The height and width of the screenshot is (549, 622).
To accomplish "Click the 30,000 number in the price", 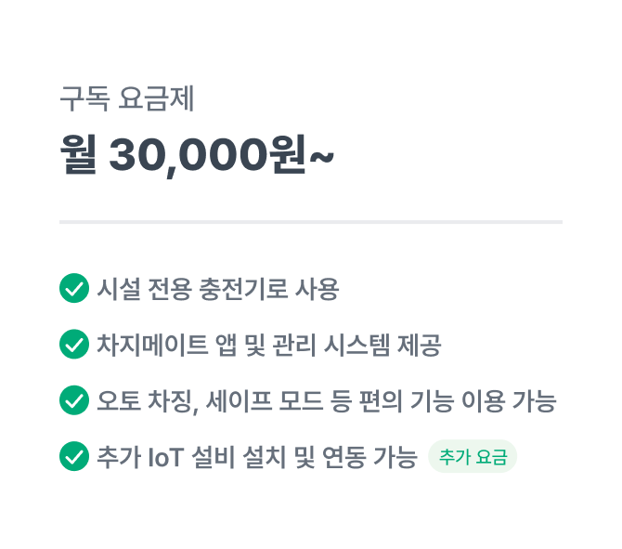I will [188, 156].
